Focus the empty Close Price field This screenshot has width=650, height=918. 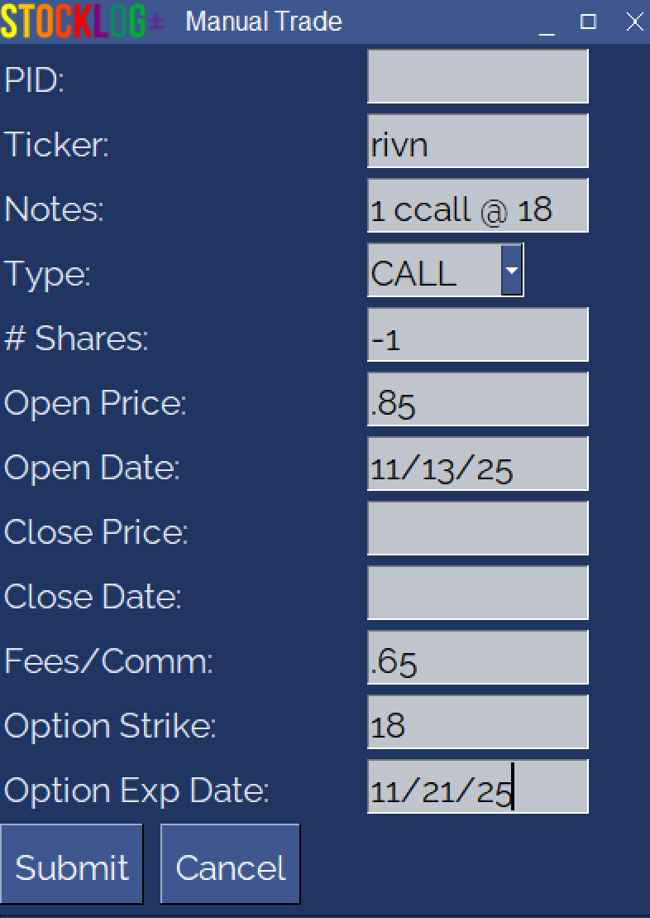point(477,528)
